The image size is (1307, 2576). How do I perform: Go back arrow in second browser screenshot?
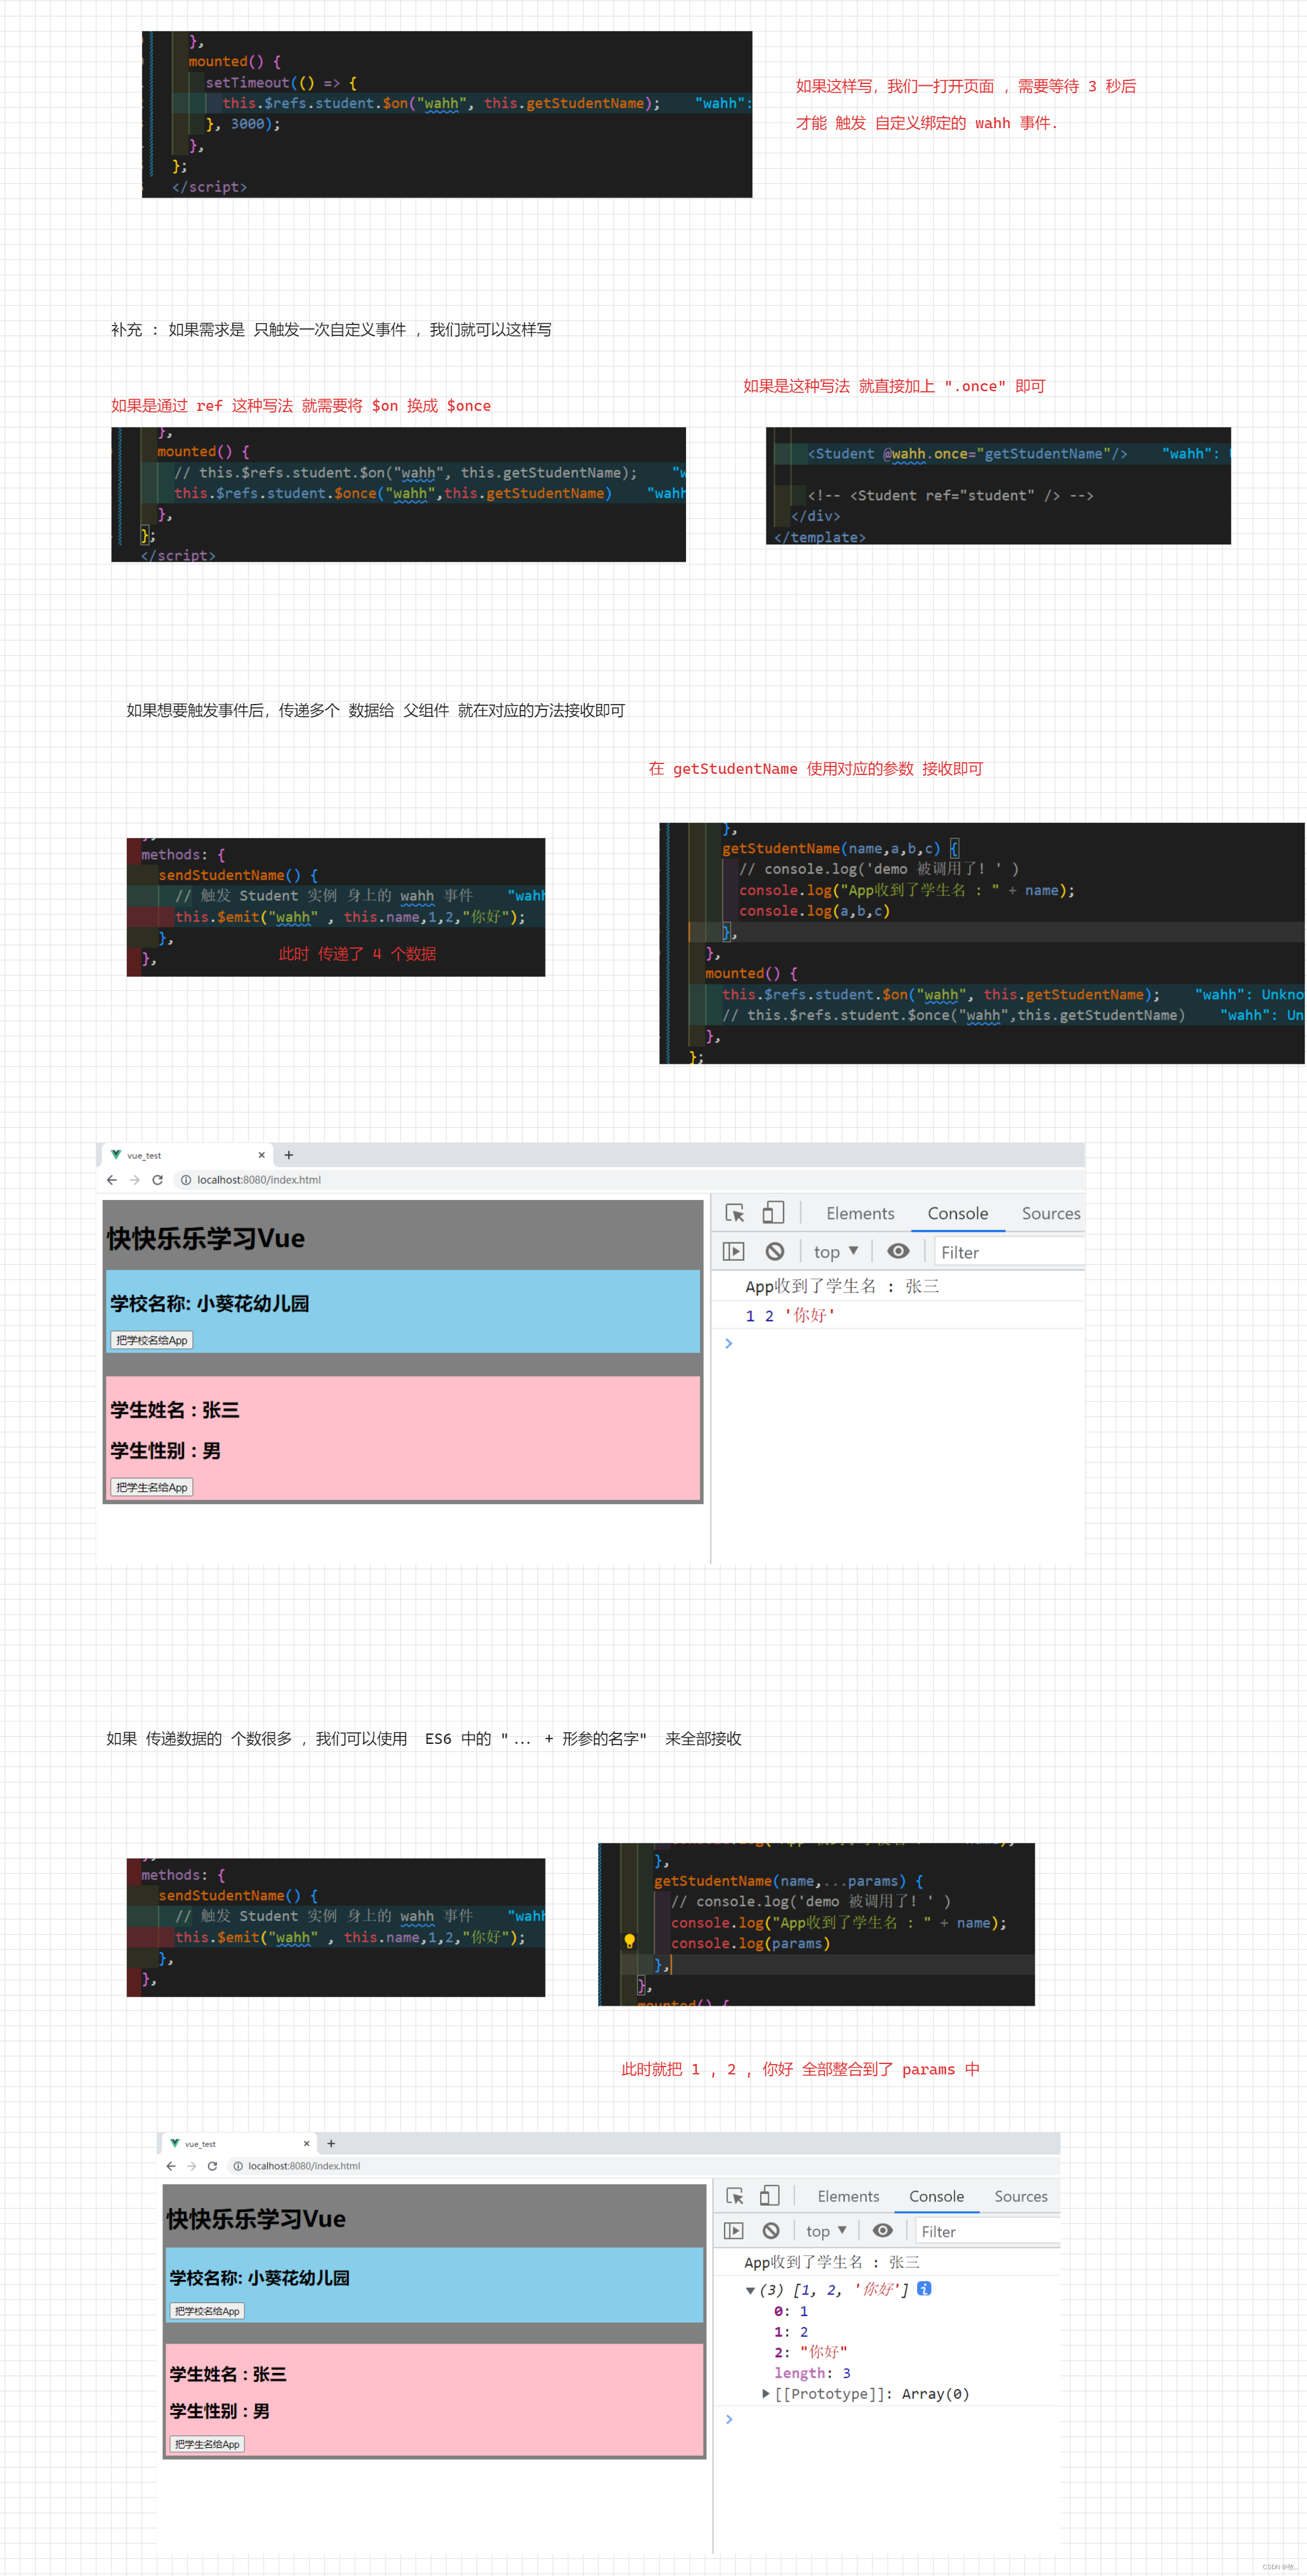171,2166
